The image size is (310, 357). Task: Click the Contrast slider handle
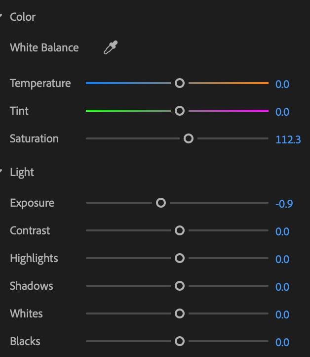coord(180,230)
